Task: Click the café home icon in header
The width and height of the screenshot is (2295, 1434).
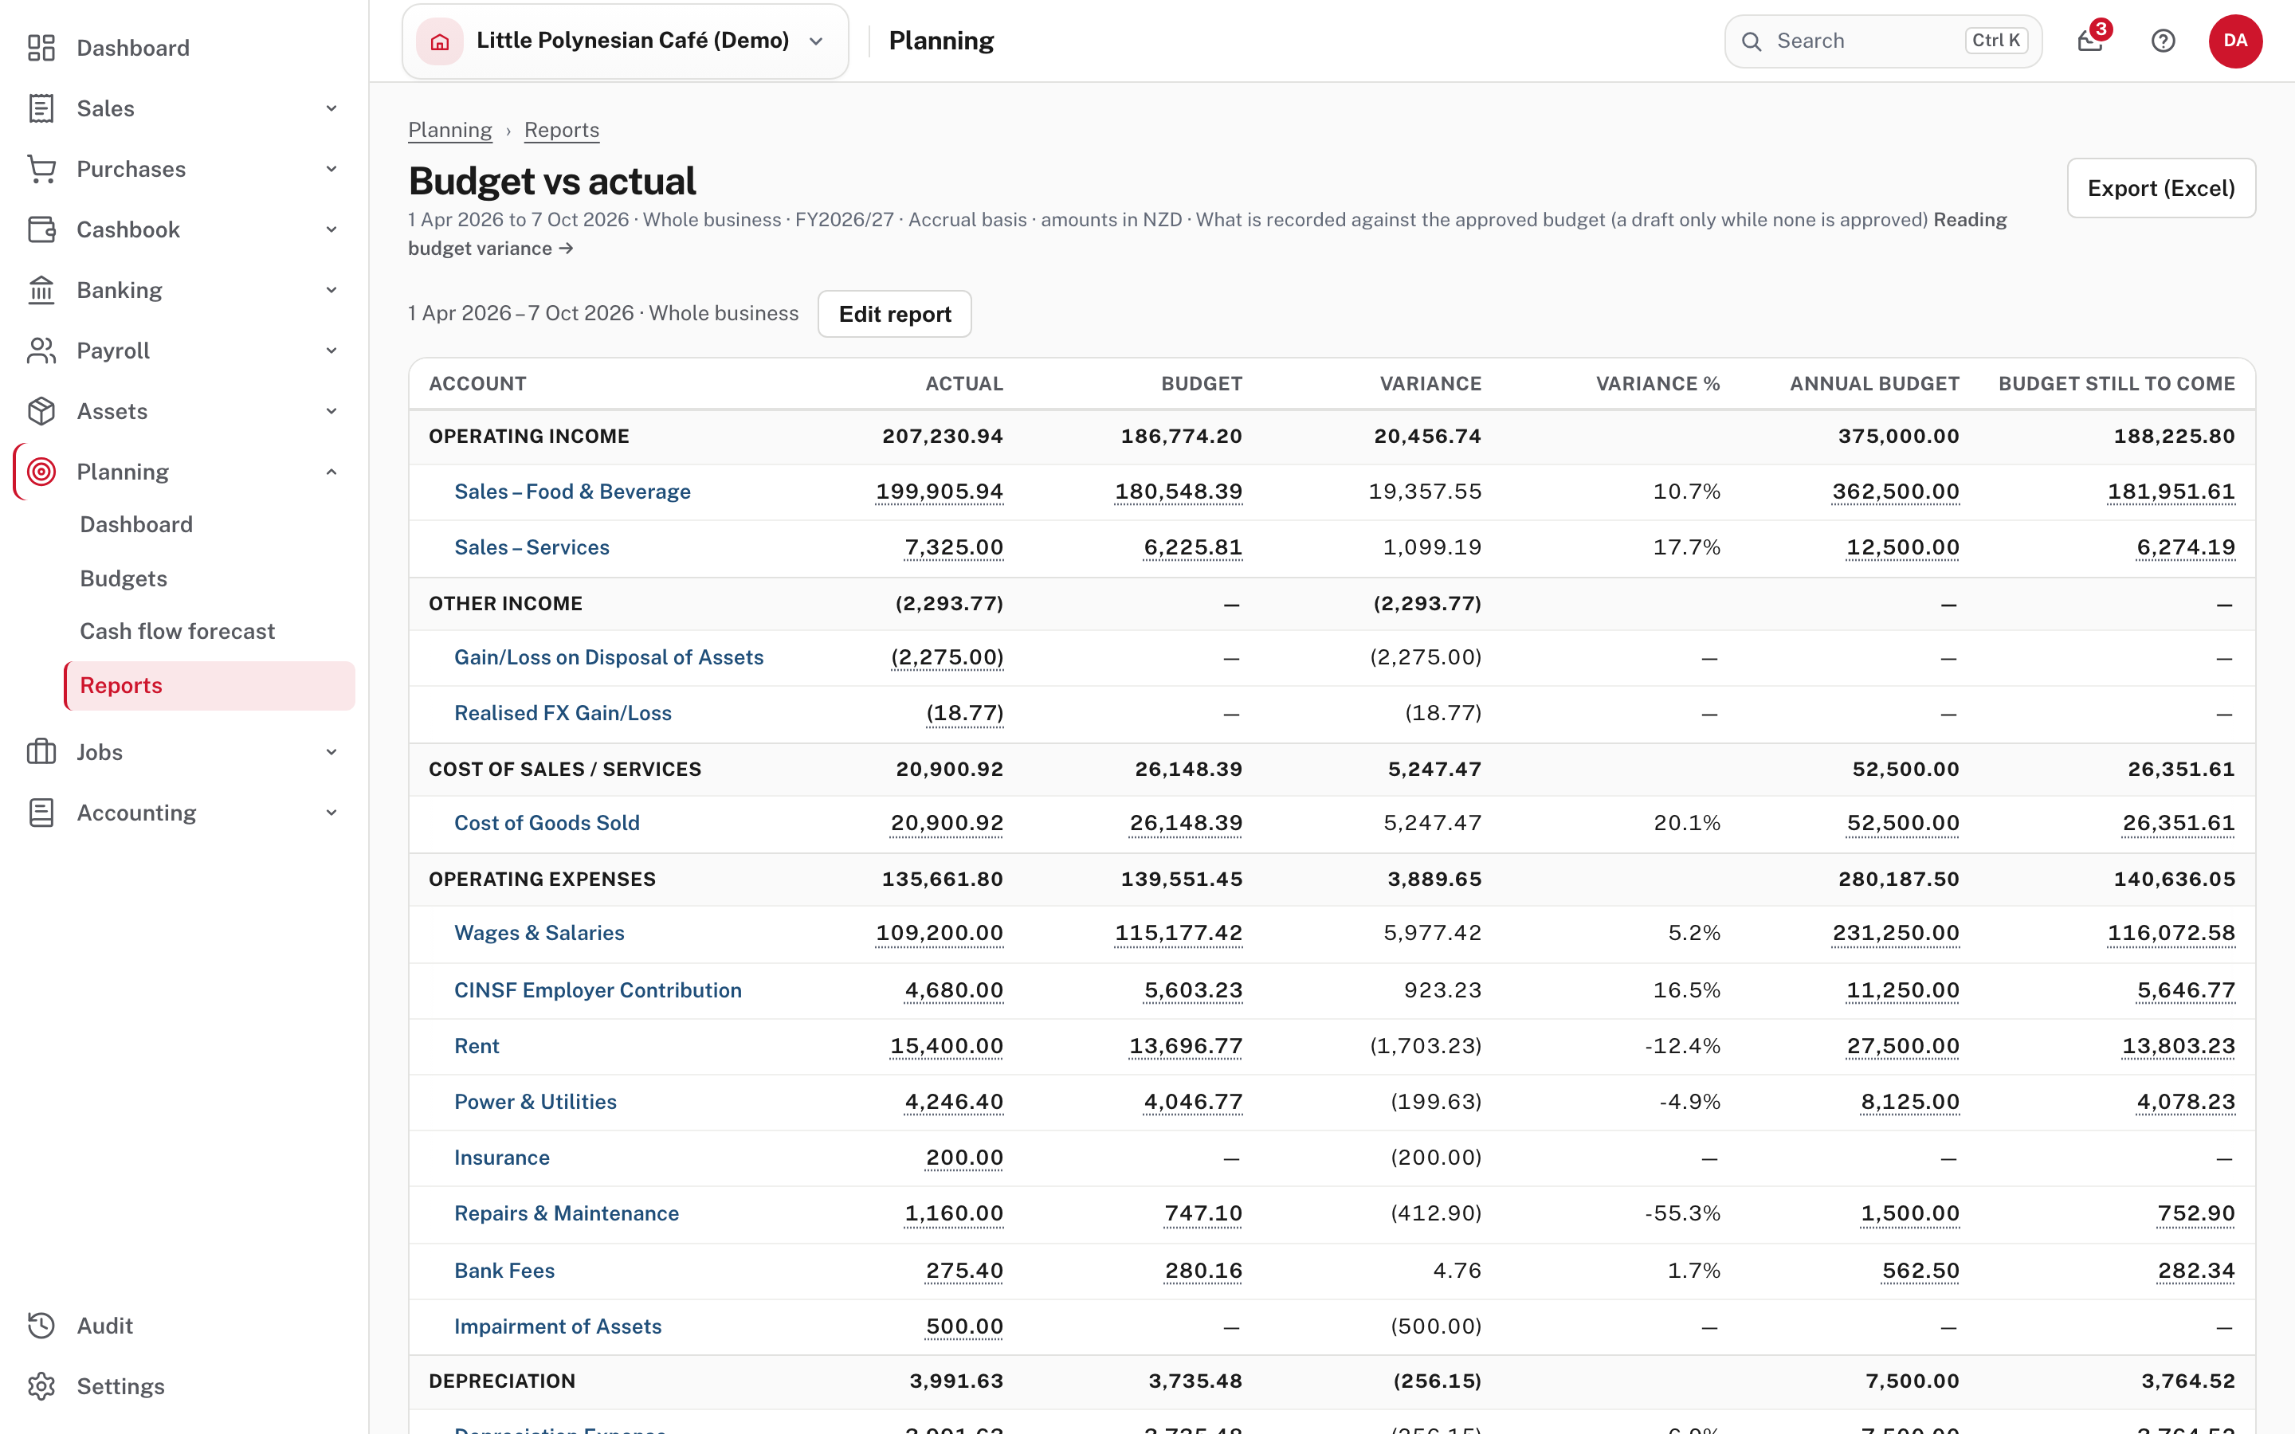Action: coord(440,41)
